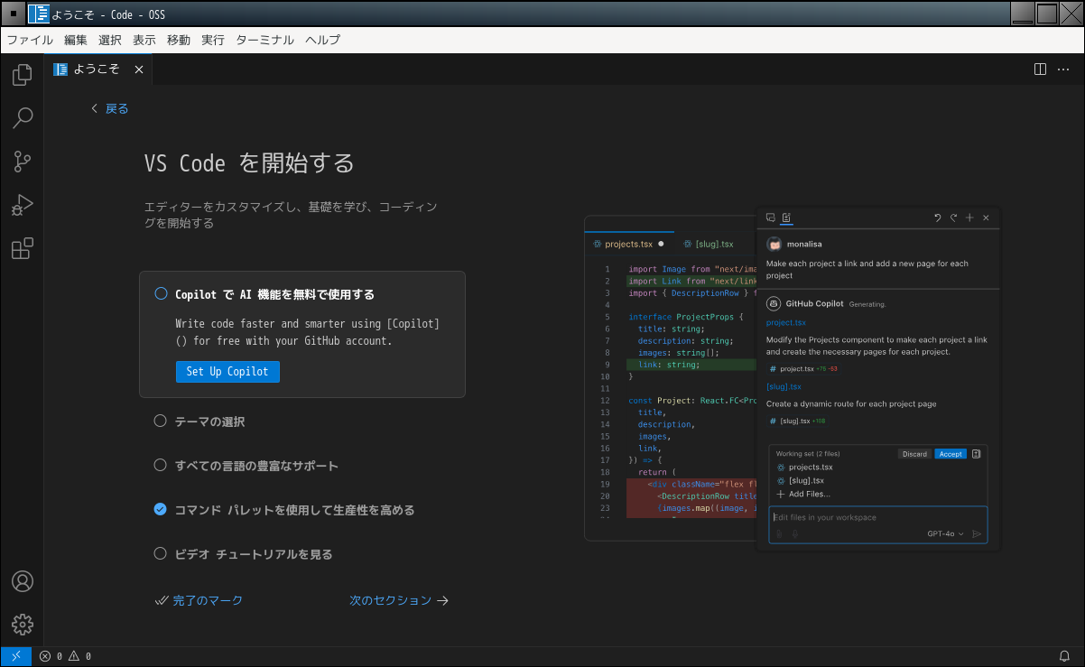The image size is (1085, 667).
Task: Select the ようこそ editor tab
Action: [97, 69]
